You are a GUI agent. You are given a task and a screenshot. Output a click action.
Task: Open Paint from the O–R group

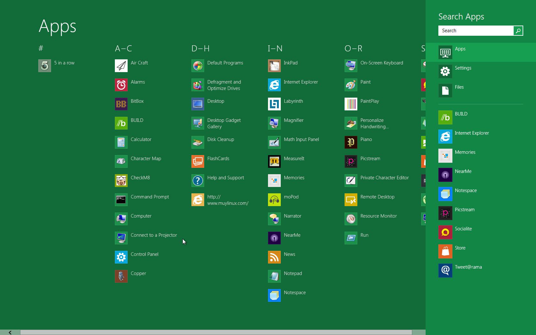(x=351, y=85)
